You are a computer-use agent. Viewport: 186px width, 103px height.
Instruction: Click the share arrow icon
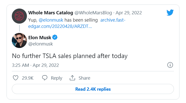click(x=73, y=78)
